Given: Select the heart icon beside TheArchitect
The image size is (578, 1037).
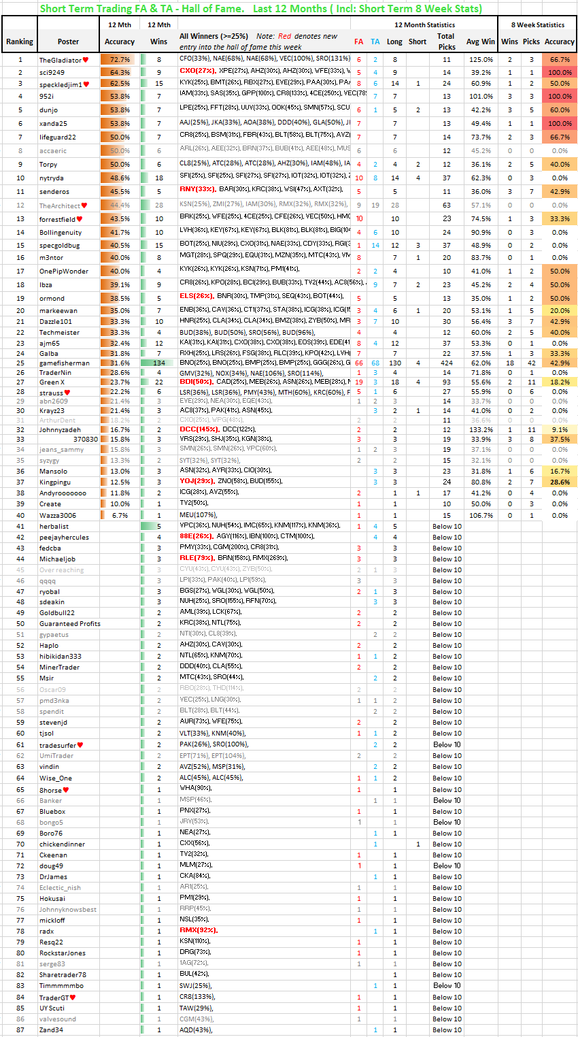Looking at the screenshot, I should point(84,205).
